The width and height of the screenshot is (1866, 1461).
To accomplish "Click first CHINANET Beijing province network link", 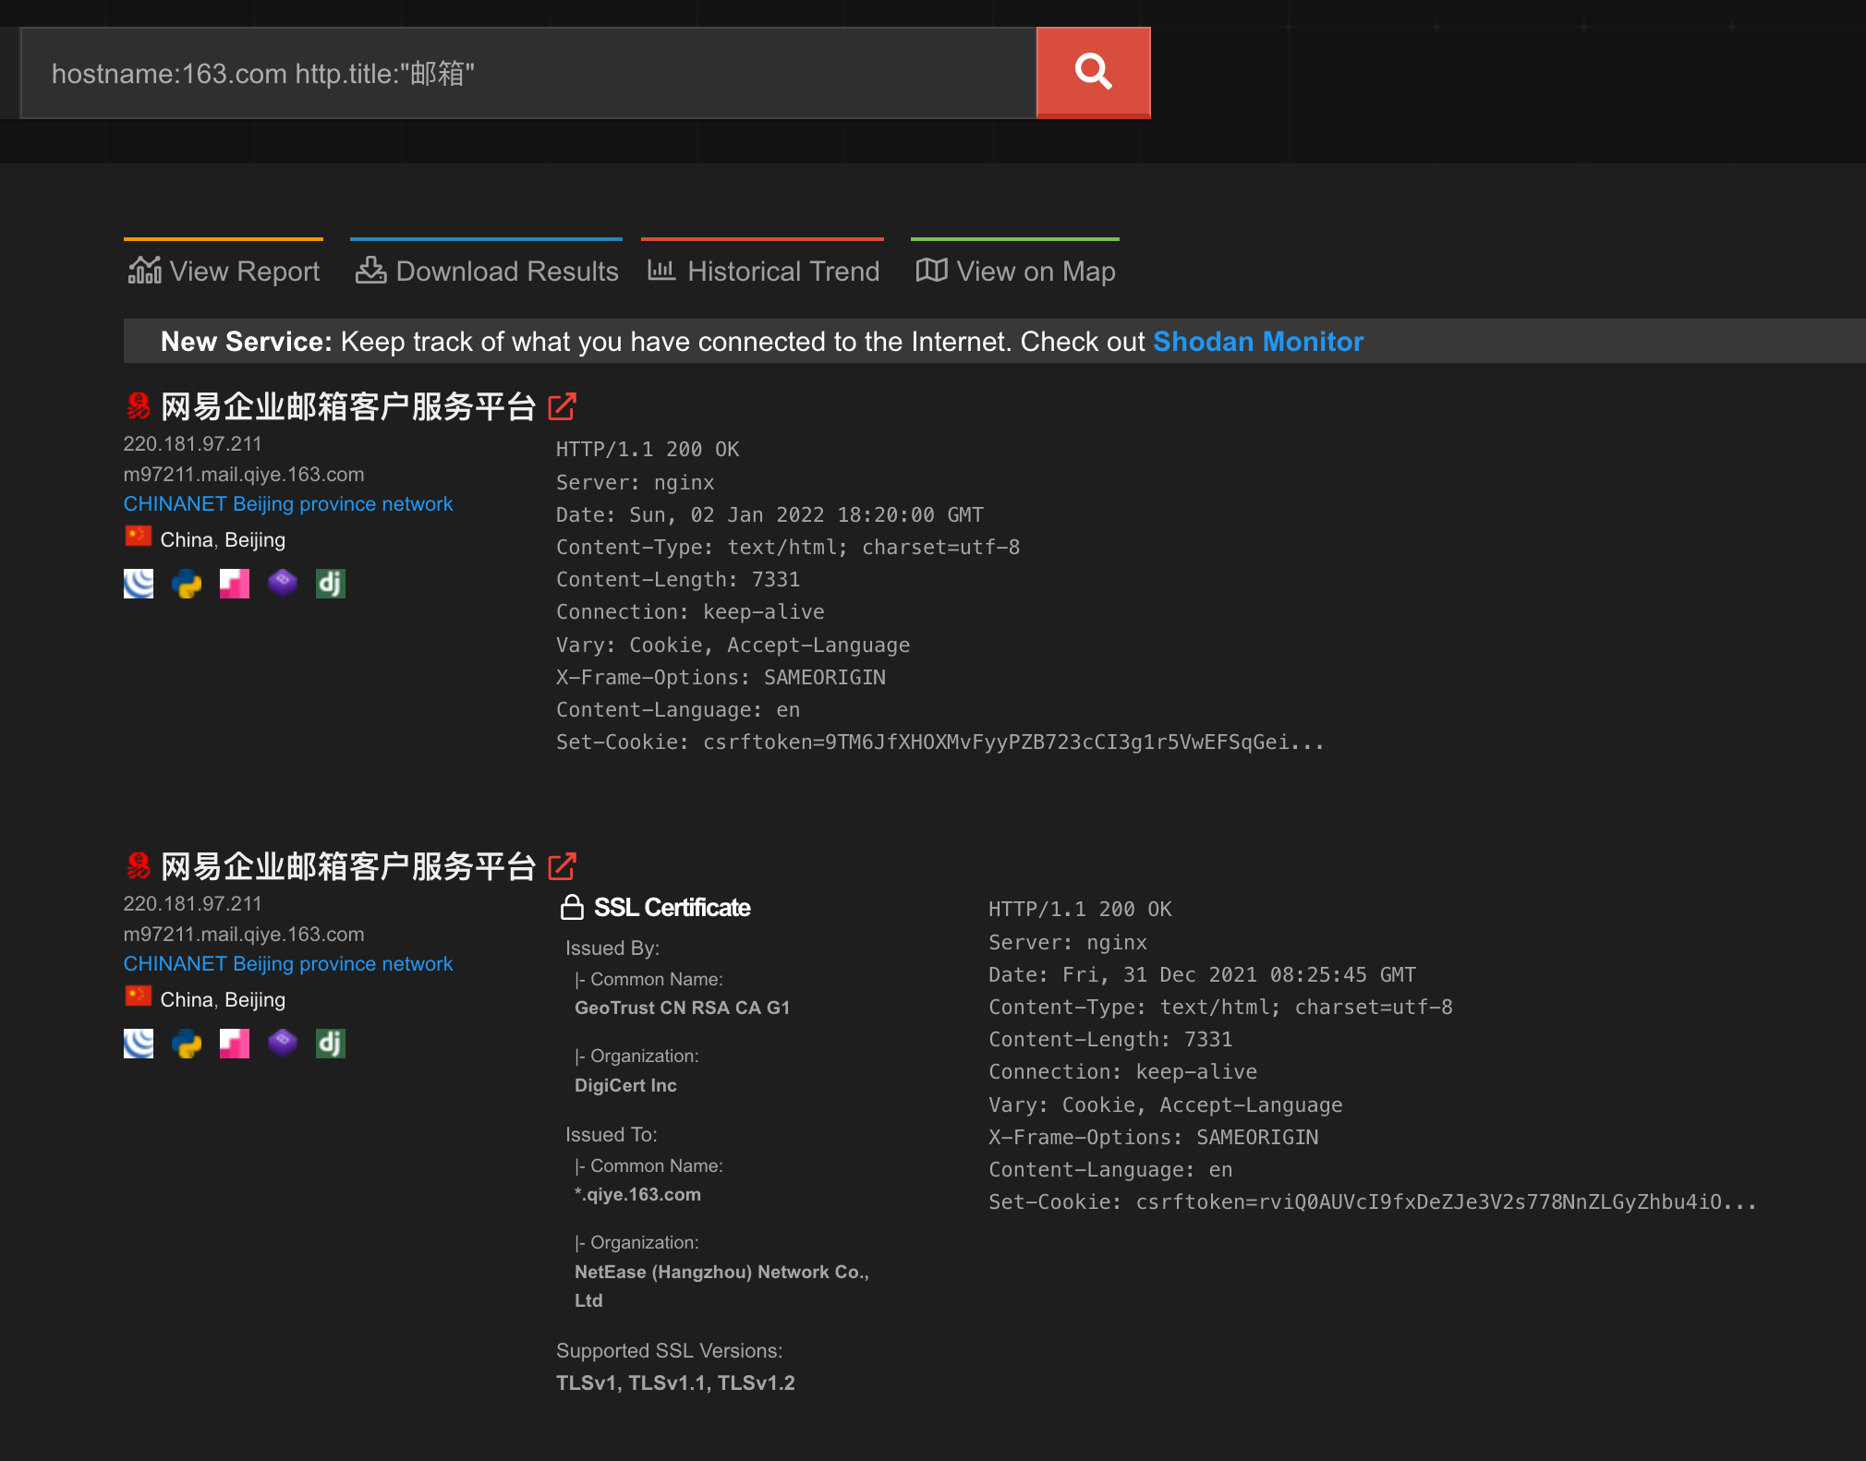I will point(288,504).
